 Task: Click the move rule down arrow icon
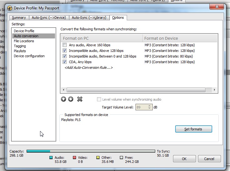click(71, 99)
